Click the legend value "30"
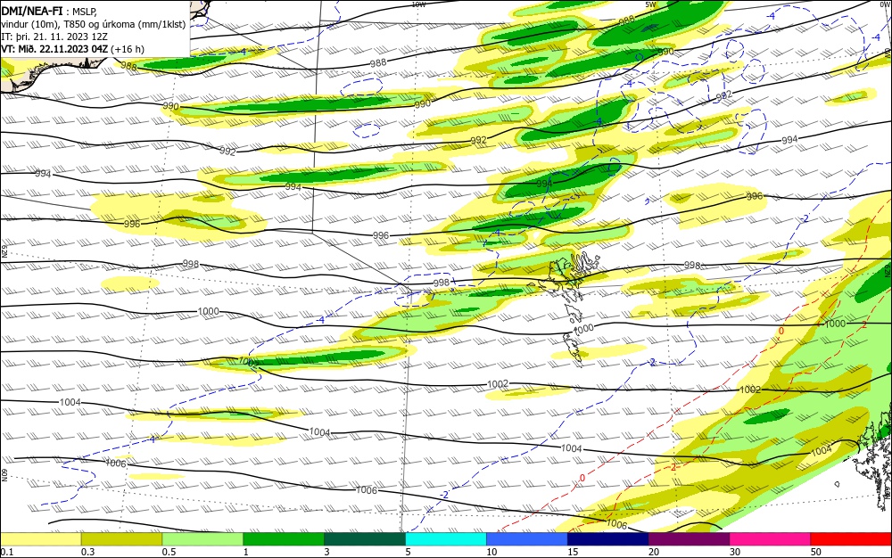 point(735,552)
